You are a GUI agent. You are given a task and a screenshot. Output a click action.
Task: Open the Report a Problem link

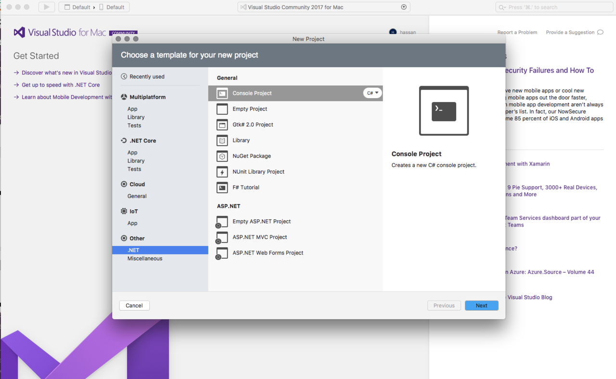pyautogui.click(x=517, y=32)
